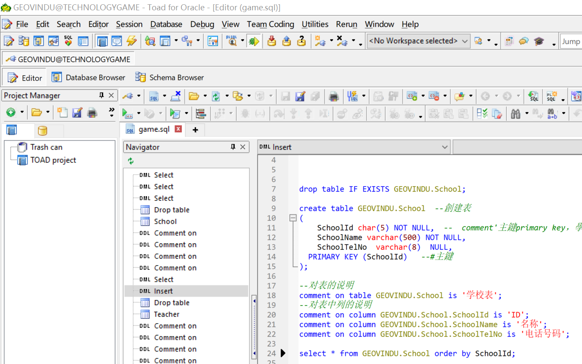Click the printer icon in editor toolbar
The width and height of the screenshot is (582, 364).
click(x=334, y=96)
